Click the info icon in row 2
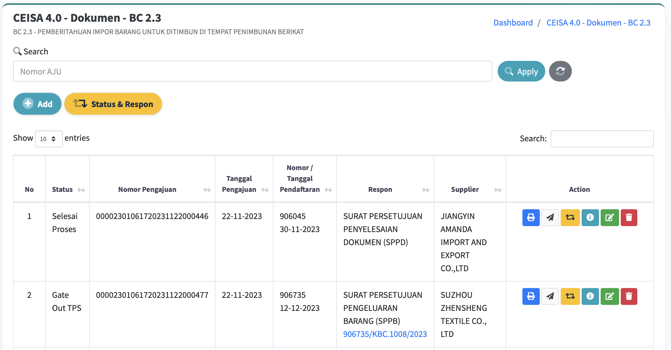This screenshot has width=671, height=350. coord(590,296)
